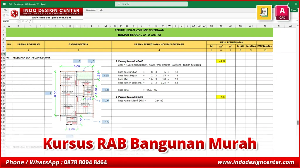Select the floor plan sketch image
The width and height of the screenshot is (300, 168).
click(77, 97)
